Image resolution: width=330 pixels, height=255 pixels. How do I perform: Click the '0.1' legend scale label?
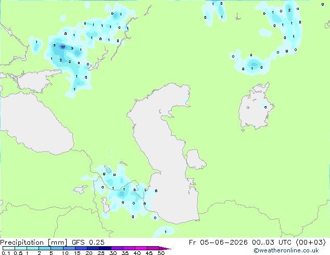pyautogui.click(x=6, y=253)
